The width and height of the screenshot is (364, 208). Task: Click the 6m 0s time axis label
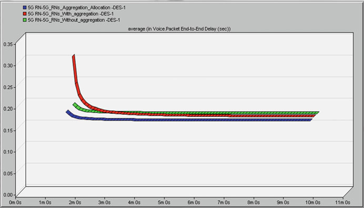pos(194,202)
